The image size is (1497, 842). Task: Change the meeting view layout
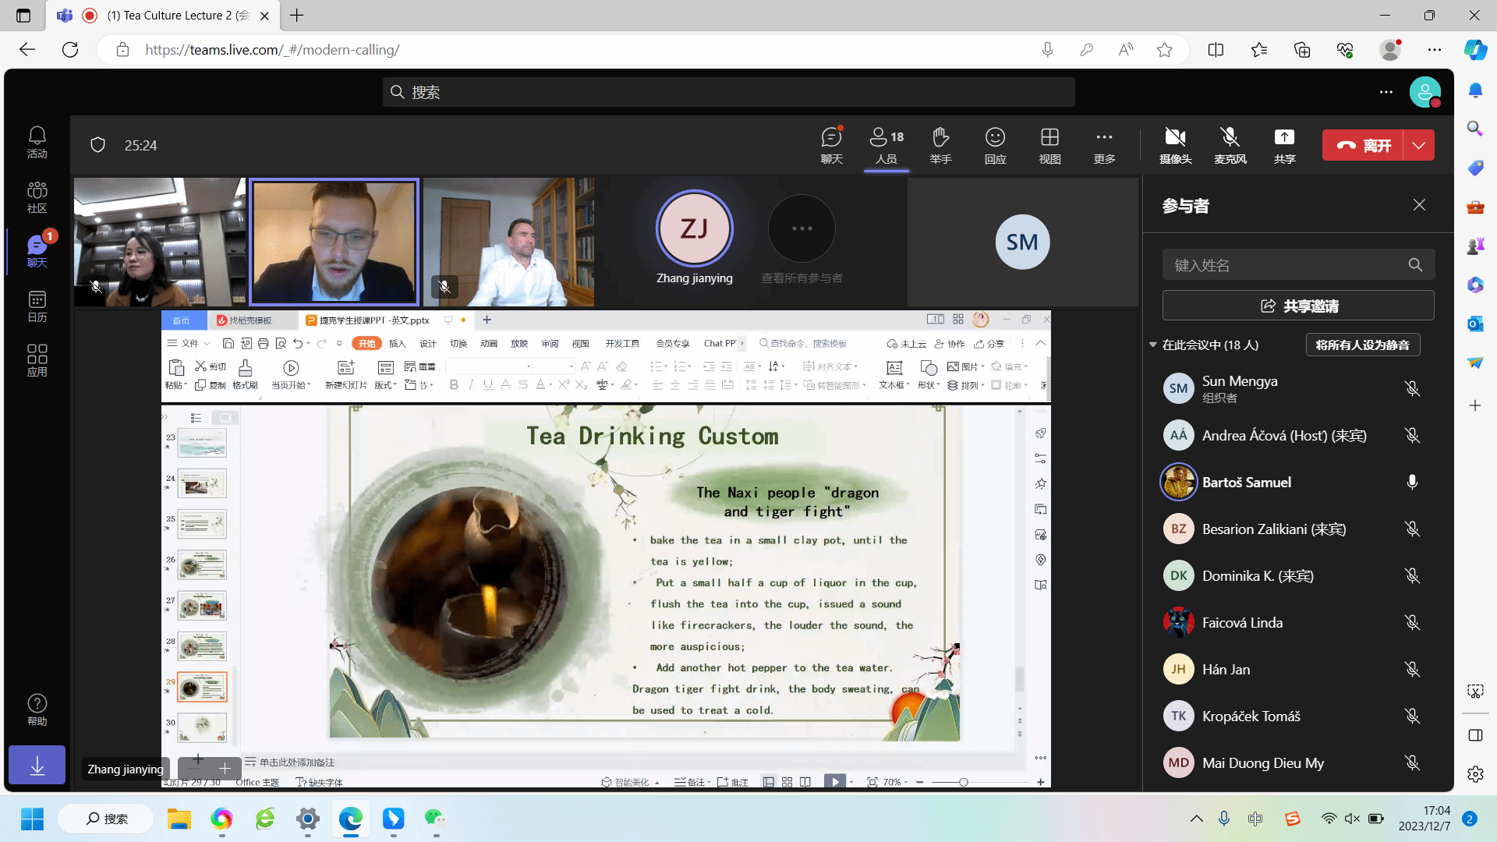click(1049, 145)
